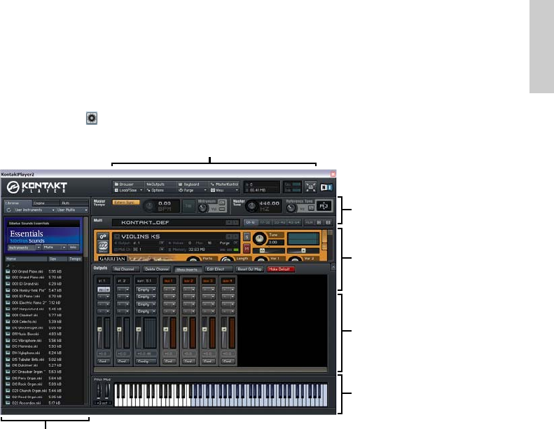Click the Add Channel button

pyautogui.click(x=126, y=269)
